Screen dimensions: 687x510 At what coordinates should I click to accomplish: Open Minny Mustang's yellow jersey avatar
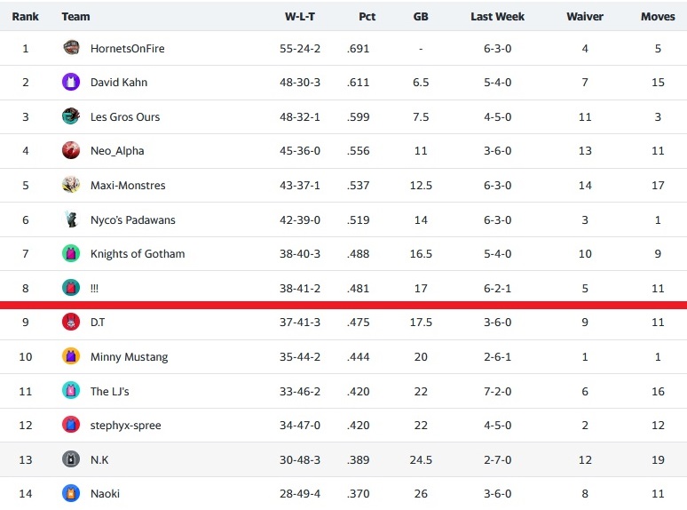pyautogui.click(x=71, y=356)
